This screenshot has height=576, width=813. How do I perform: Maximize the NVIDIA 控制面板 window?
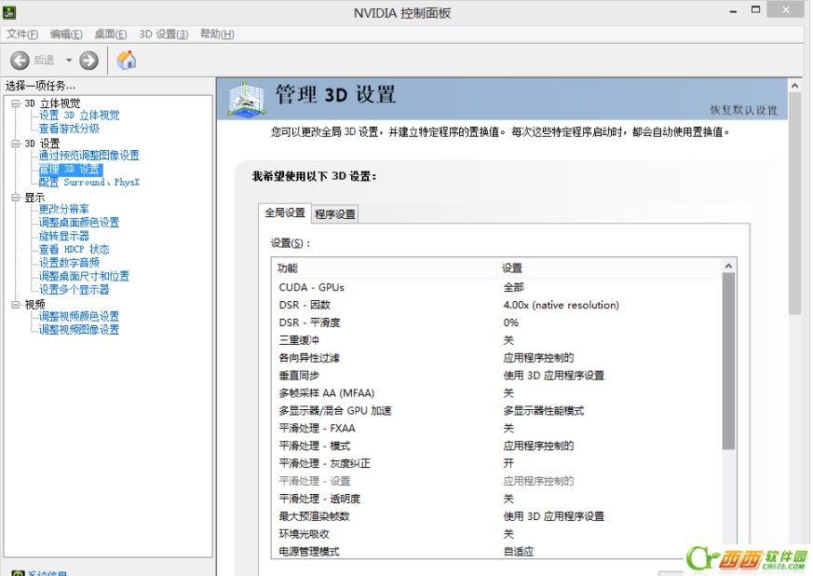point(756,10)
